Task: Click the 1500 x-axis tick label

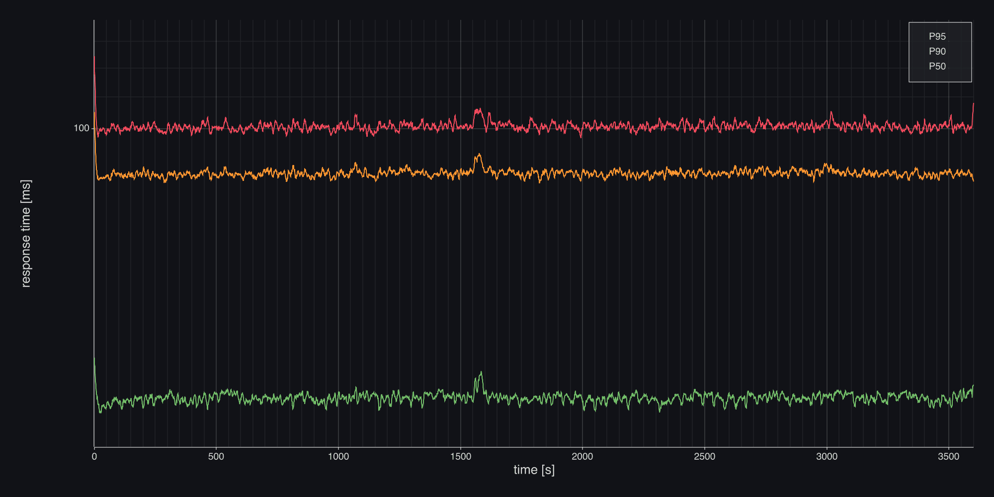Action: (460, 457)
